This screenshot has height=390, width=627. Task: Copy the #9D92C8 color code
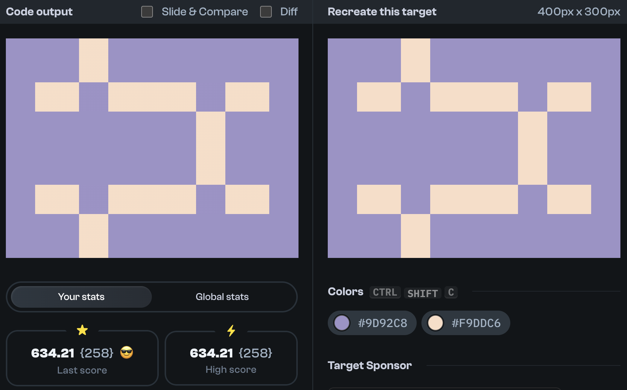pyautogui.click(x=382, y=323)
